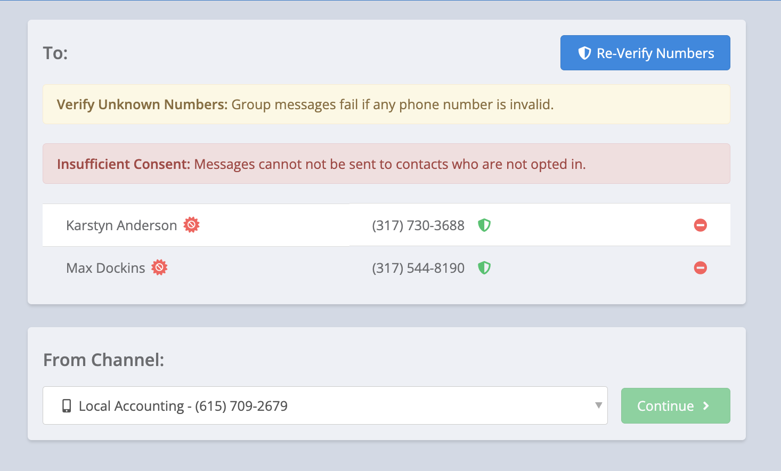Screen dimensions: 781x471
Task: Open the From Channel dropdown arrow
Action: point(598,405)
